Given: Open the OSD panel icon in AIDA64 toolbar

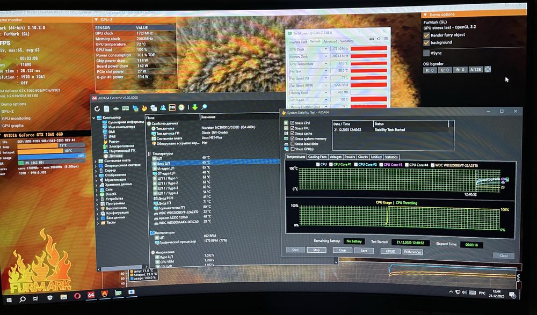Looking at the screenshot, I should [172, 107].
